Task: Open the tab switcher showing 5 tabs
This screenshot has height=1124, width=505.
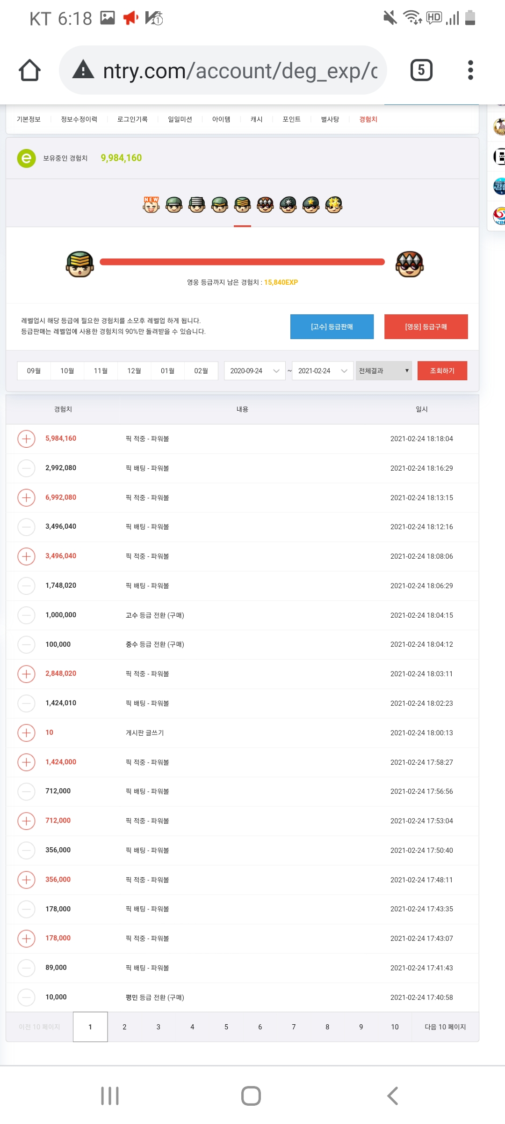Action: coord(421,70)
